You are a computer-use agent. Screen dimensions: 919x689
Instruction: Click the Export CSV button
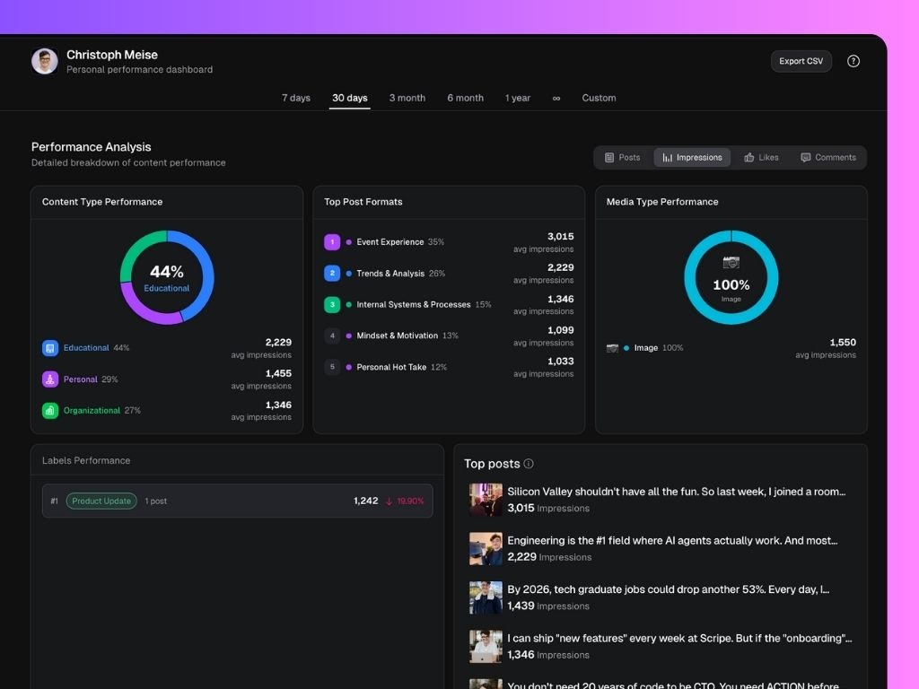[x=801, y=61]
